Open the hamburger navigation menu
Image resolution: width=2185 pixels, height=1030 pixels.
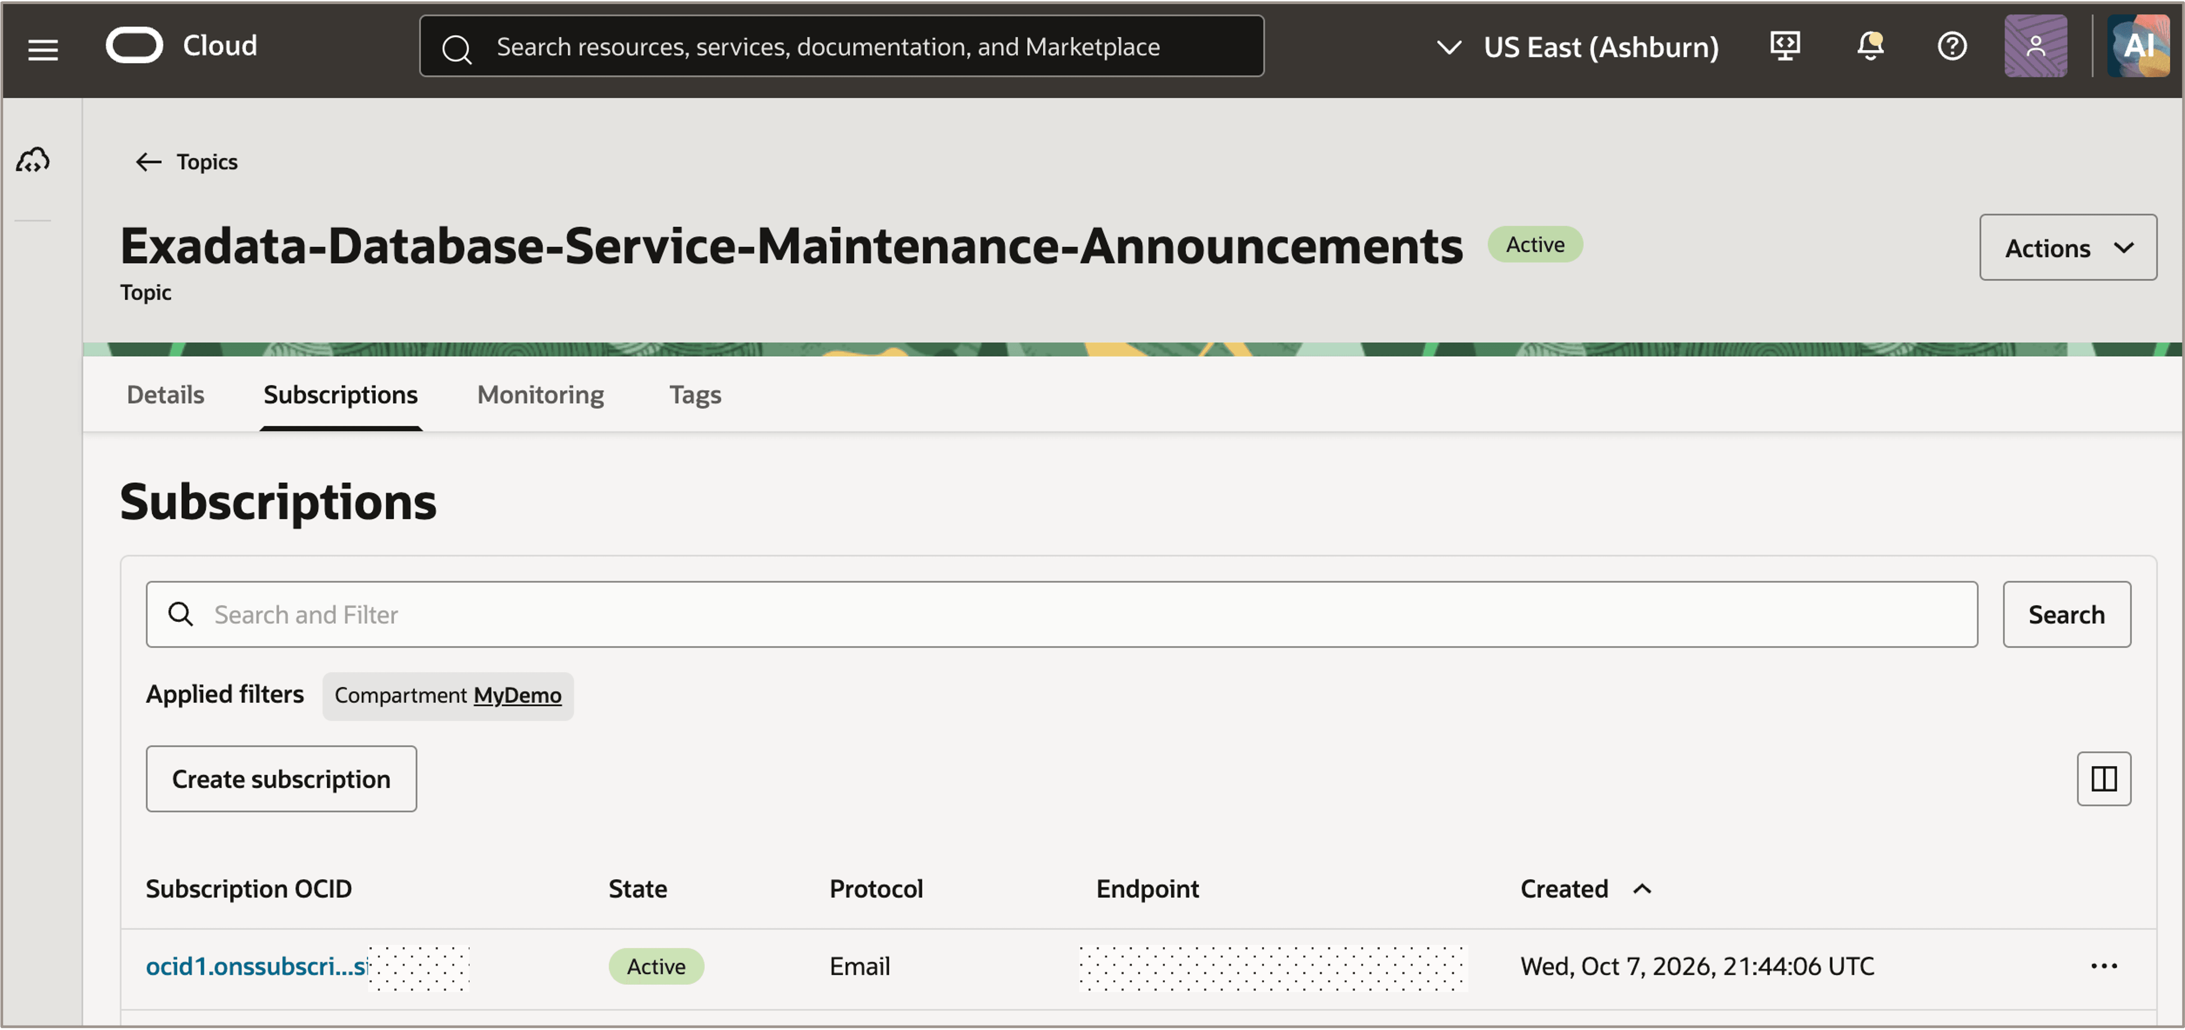point(43,49)
